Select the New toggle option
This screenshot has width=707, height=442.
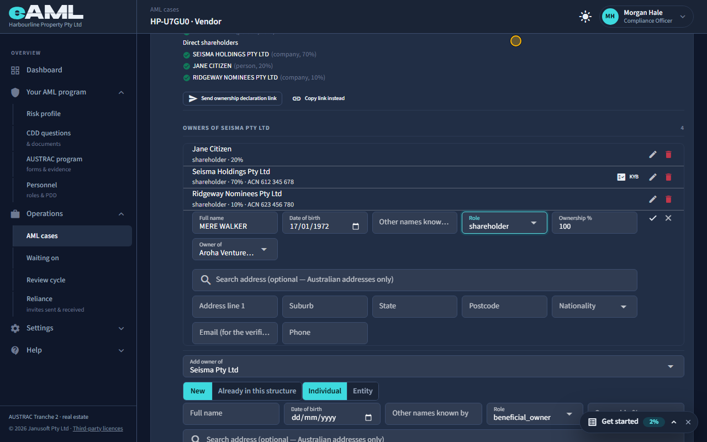click(198, 391)
